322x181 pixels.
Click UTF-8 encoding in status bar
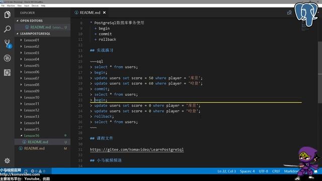263,171
